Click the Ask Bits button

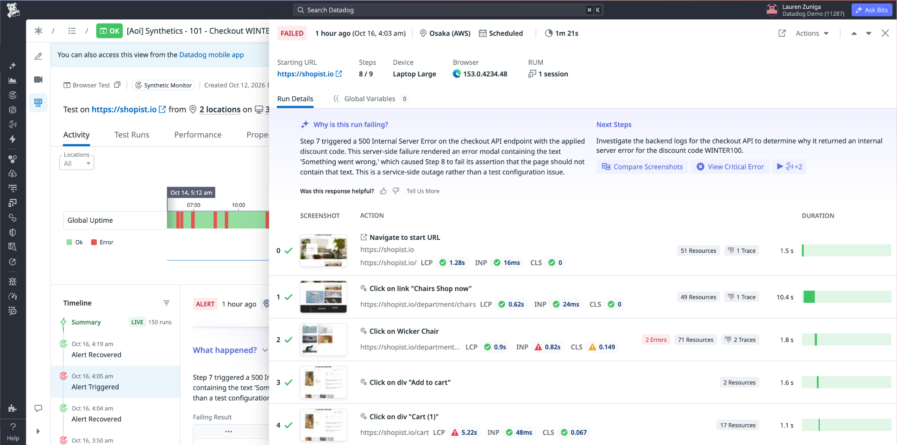[872, 10]
